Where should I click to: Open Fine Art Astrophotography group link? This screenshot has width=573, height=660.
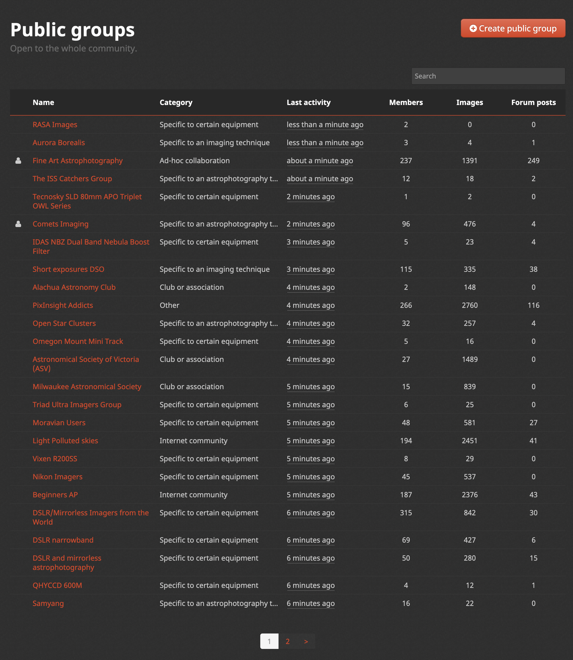pos(78,161)
